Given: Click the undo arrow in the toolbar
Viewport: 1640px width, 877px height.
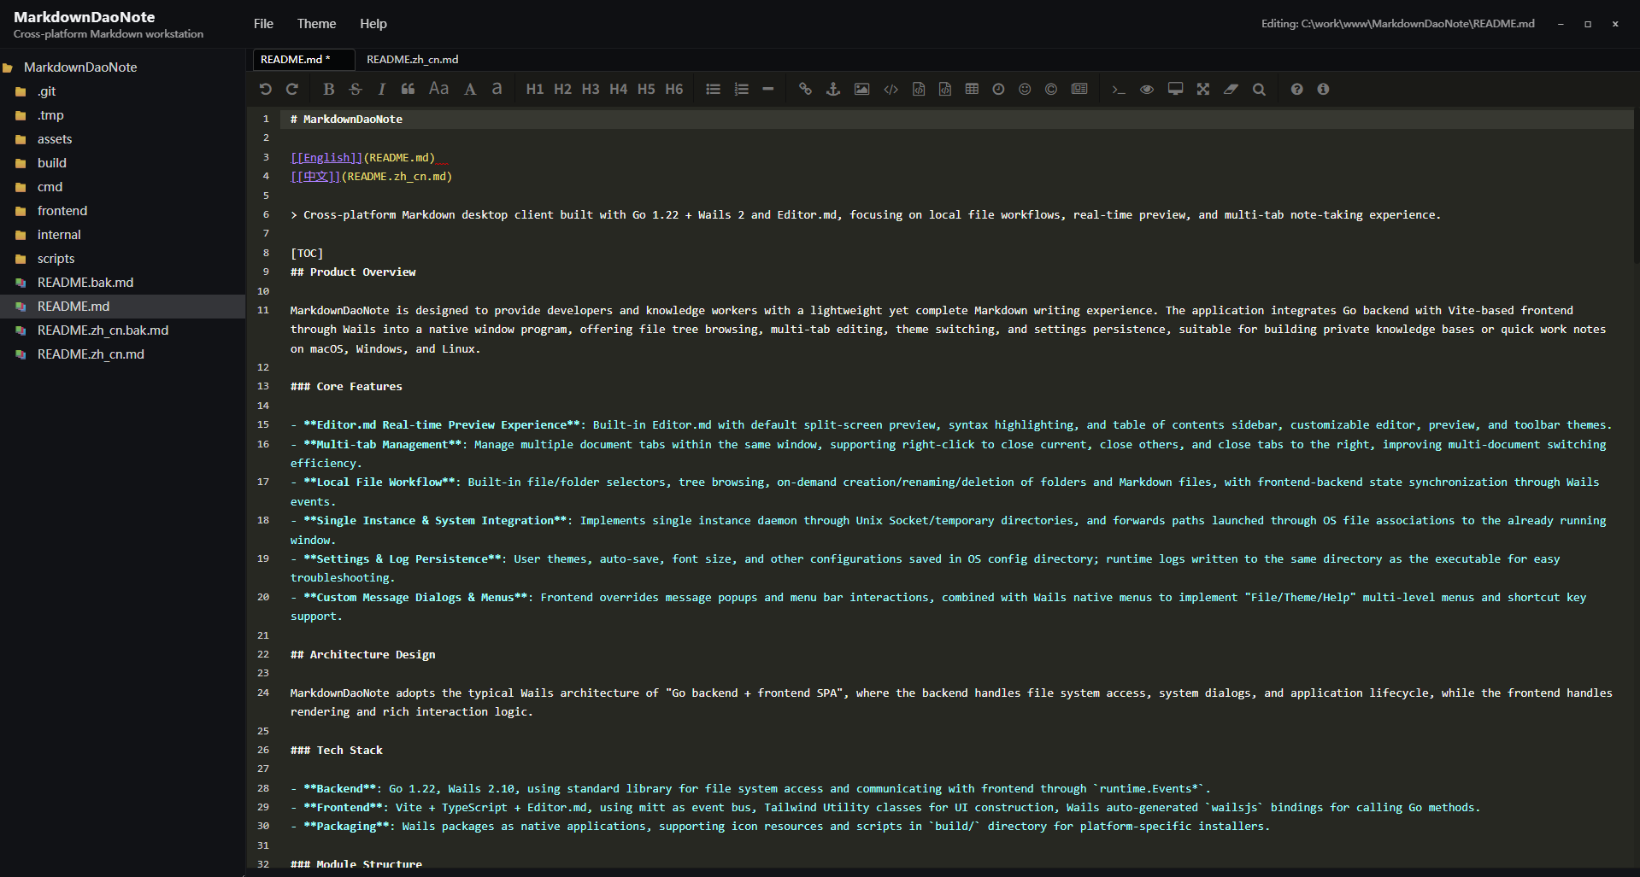Looking at the screenshot, I should click(265, 89).
